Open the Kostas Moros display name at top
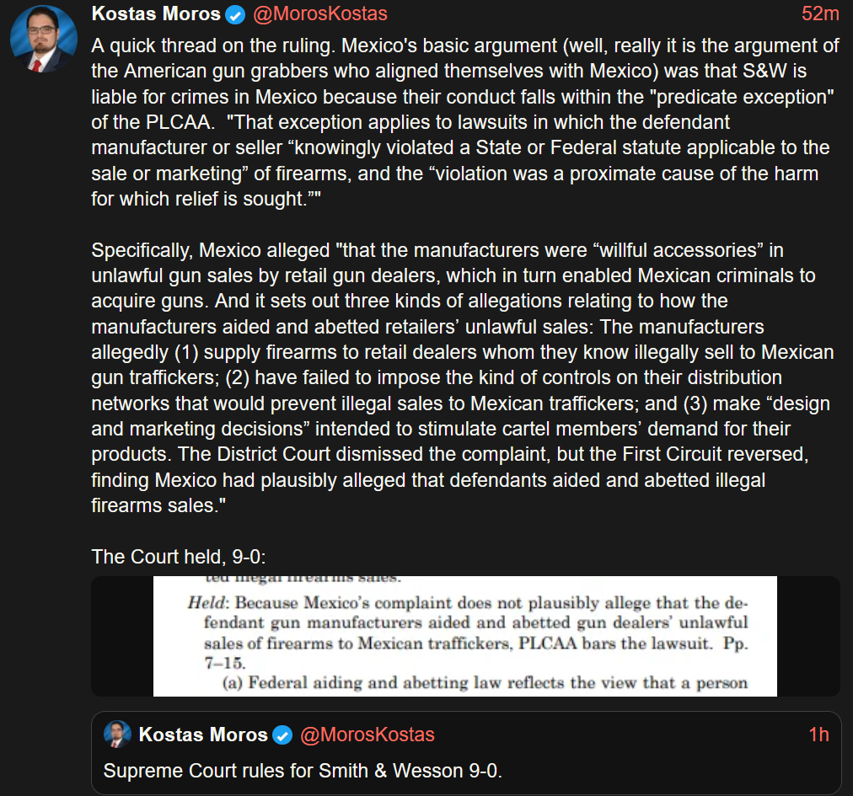Image resolution: width=853 pixels, height=796 pixels. [156, 14]
